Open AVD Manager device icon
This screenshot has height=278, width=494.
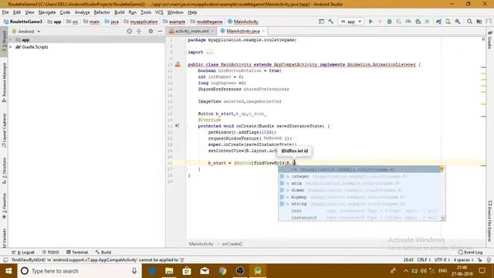coord(448,22)
